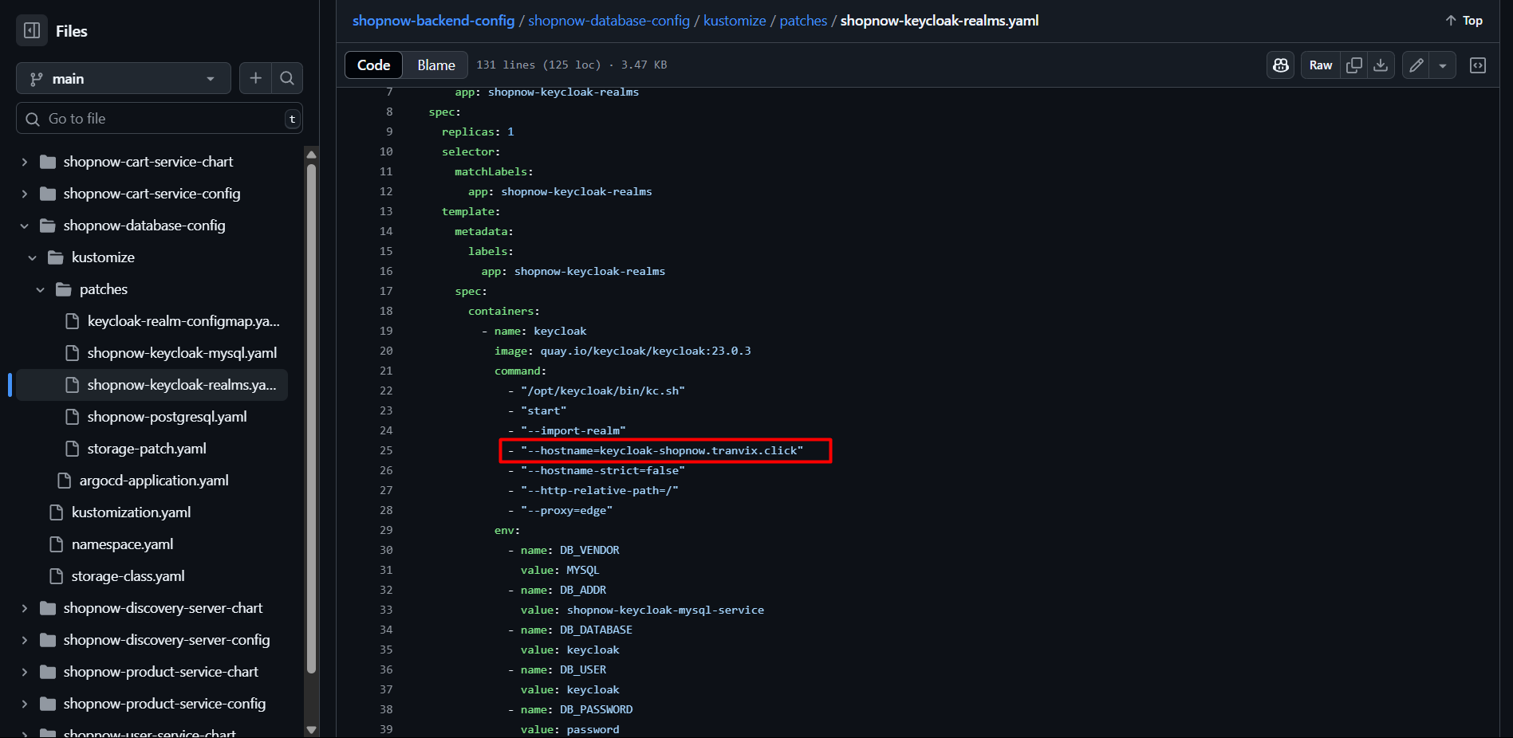
Task: Open shopnow-postgresql.yaml file
Action: (x=167, y=417)
